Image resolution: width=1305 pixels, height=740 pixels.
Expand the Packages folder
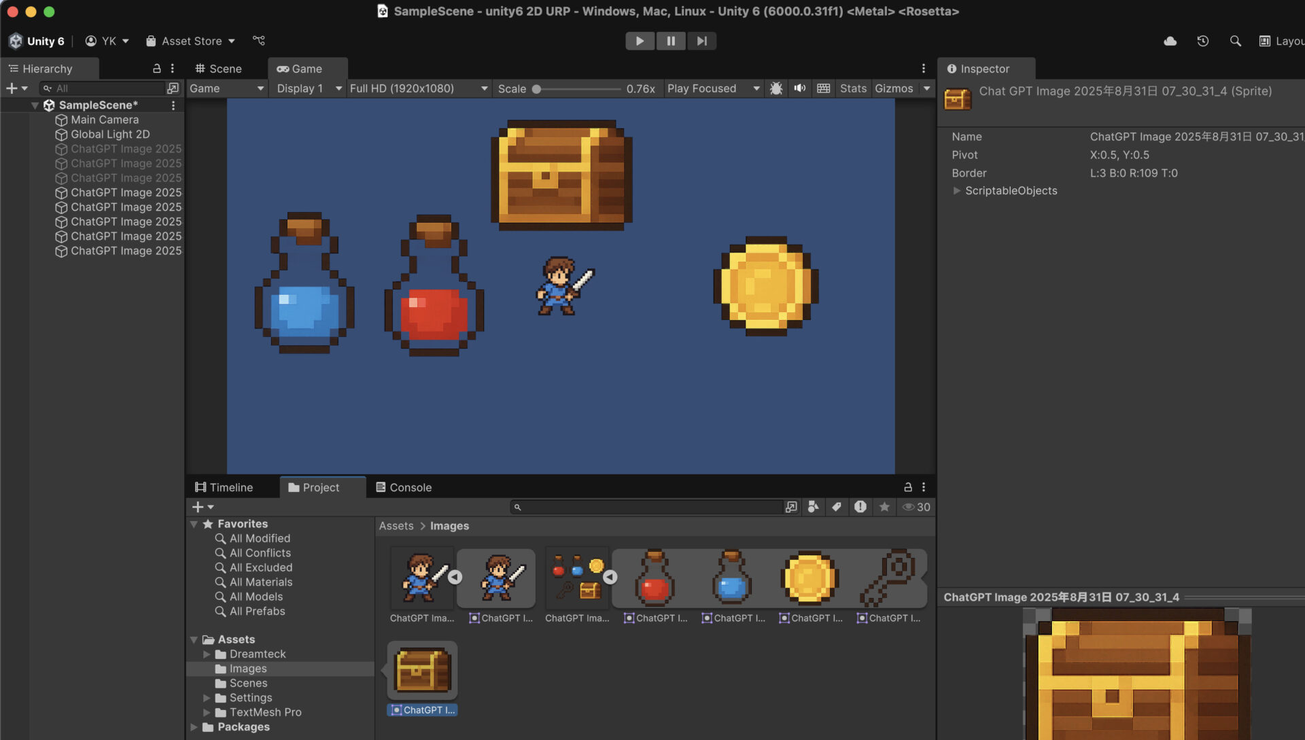pyautogui.click(x=194, y=727)
